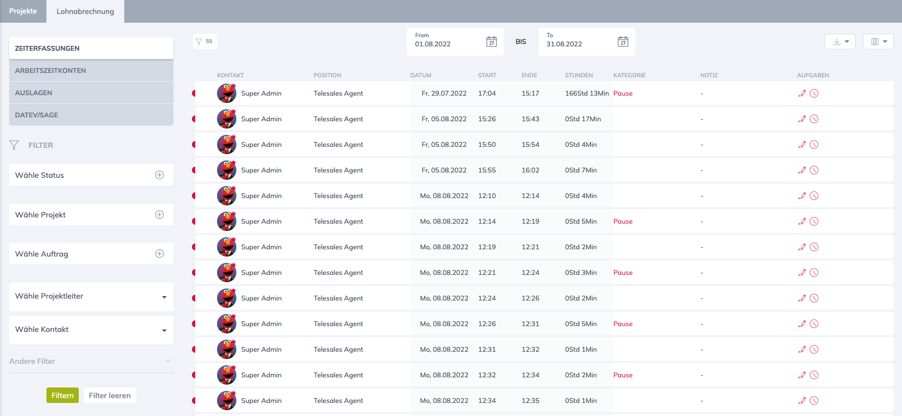Click the filter funnel icon showing 55

[199, 42]
